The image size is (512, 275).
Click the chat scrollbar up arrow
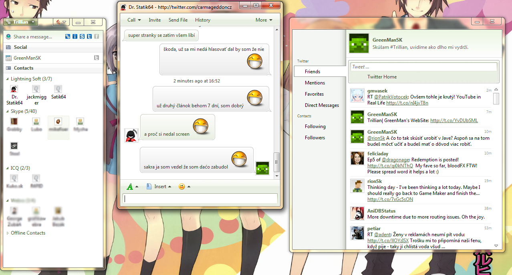click(276, 29)
